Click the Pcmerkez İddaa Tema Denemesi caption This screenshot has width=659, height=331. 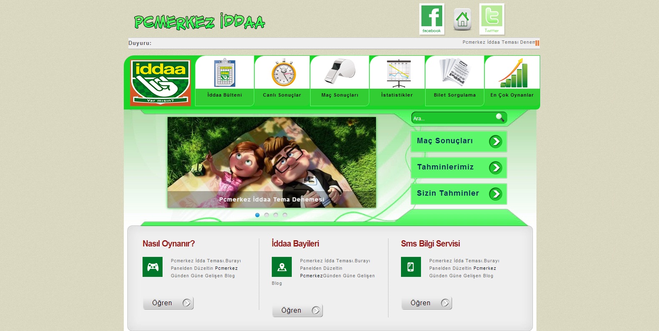pos(272,199)
